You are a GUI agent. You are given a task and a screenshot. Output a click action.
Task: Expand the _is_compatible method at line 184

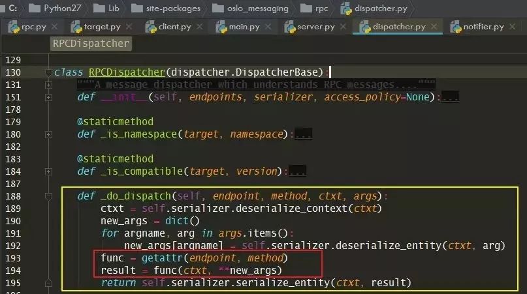[48, 172]
